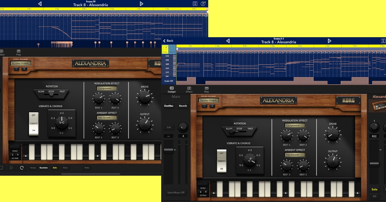Screen dimensions: 386x202
Task: Open Compressor modulation effect selector in Scene 00 window
Action: [x=107, y=88]
